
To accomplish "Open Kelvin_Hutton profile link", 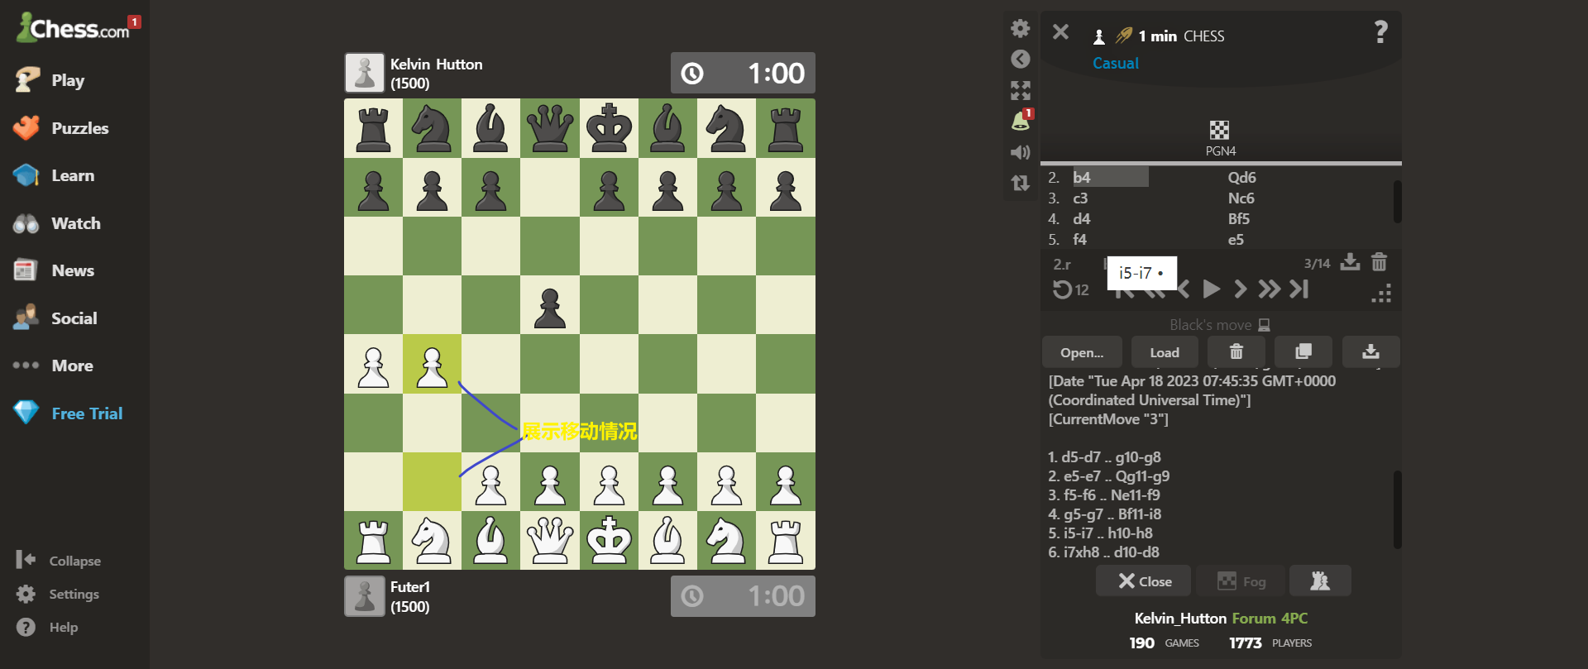I will tap(1180, 619).
